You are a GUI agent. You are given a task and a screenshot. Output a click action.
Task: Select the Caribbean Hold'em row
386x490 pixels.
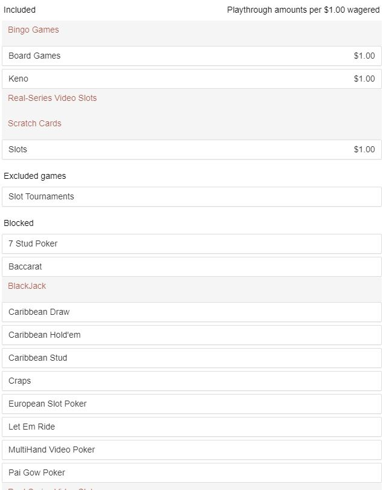pyautogui.click(x=191, y=335)
